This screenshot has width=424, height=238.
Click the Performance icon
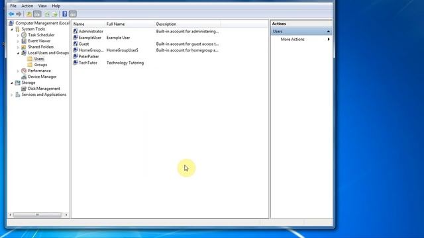(x=24, y=71)
